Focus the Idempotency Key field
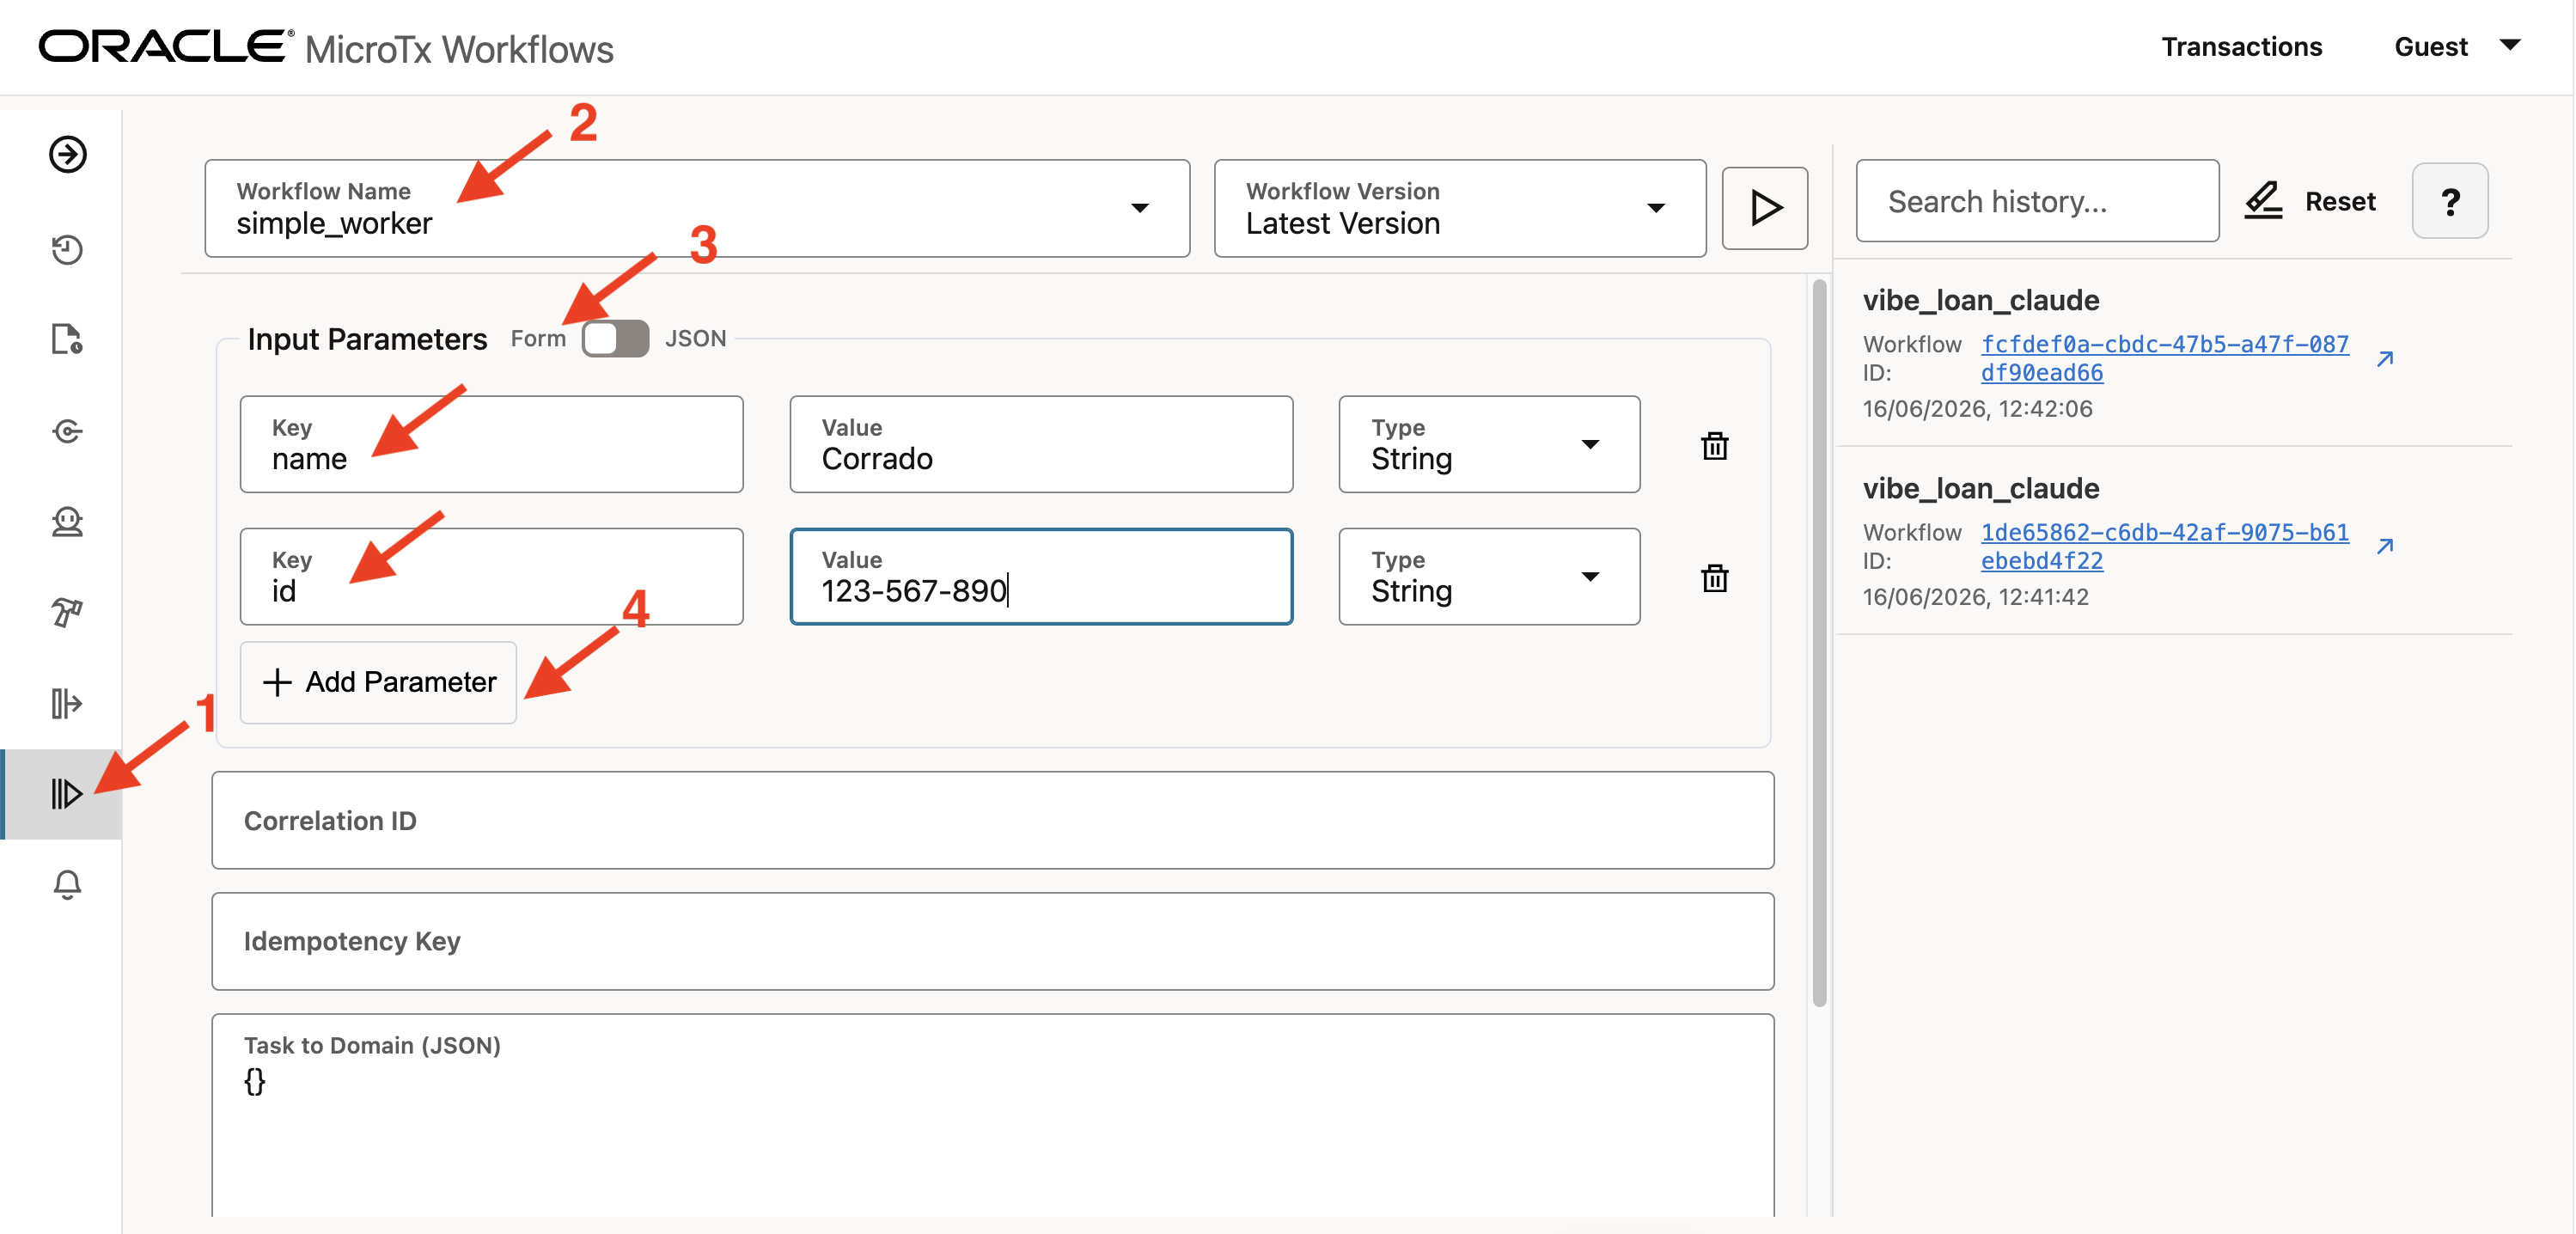This screenshot has width=2576, height=1234. click(992, 941)
